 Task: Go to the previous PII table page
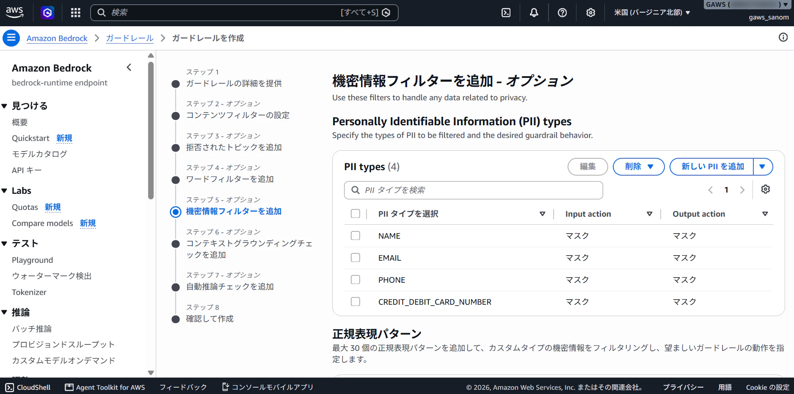pyautogui.click(x=711, y=190)
